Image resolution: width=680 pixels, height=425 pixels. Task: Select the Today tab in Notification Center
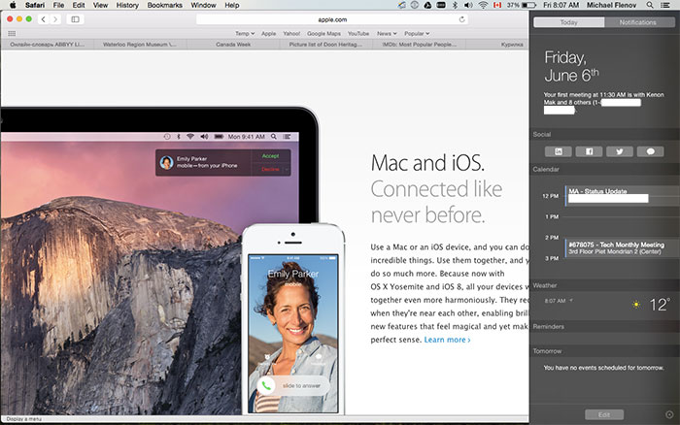568,21
